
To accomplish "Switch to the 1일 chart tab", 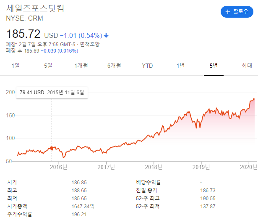I will coord(15,66).
